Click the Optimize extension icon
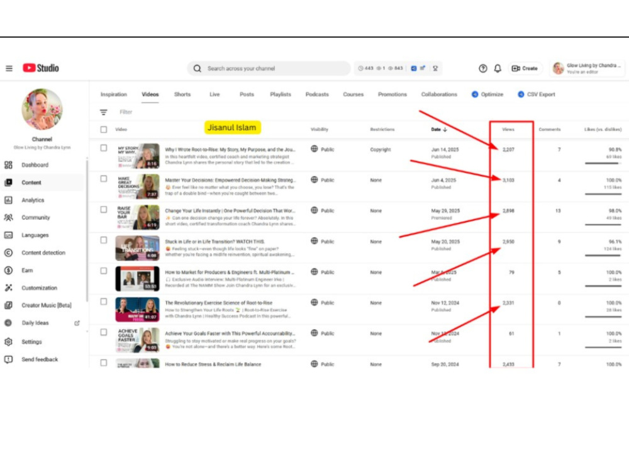The image size is (629, 472). point(474,94)
